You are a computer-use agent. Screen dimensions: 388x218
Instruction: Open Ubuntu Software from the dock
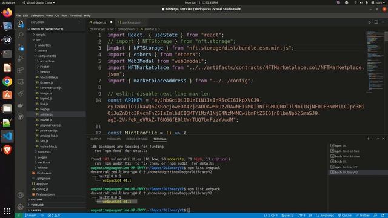pos(7,95)
